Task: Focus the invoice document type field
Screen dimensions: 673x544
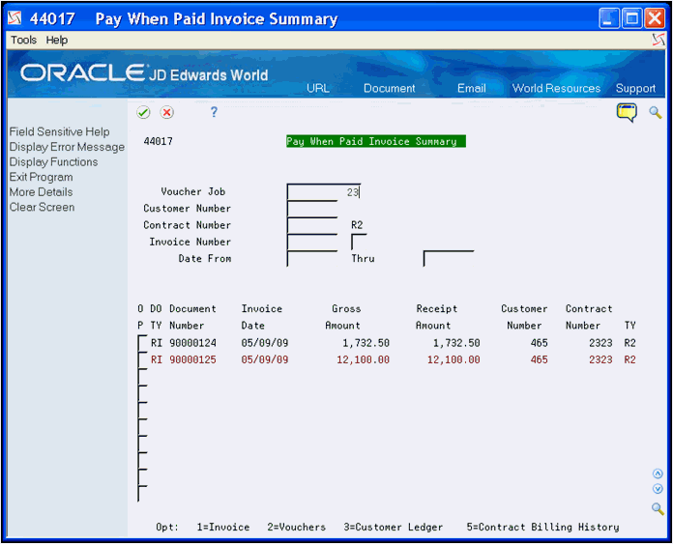Action: (359, 242)
